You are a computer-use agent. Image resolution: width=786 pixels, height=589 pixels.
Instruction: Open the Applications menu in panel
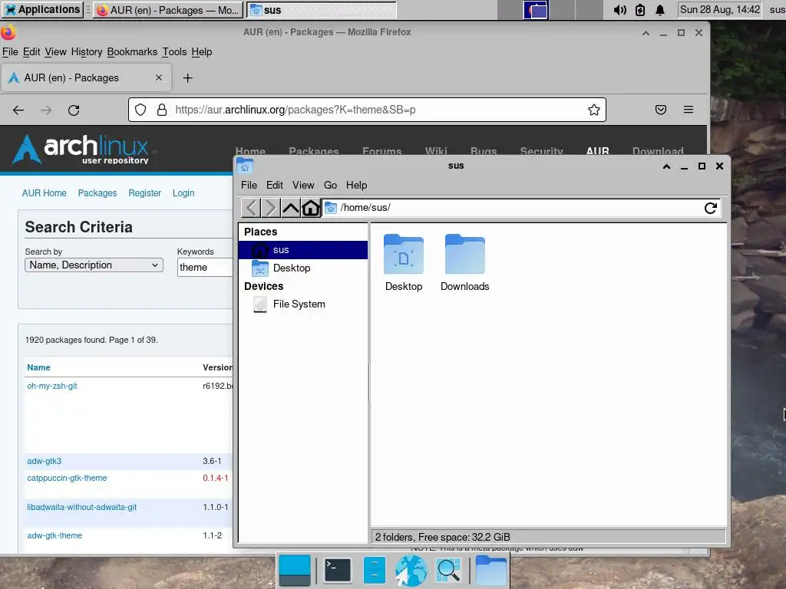[42, 9]
